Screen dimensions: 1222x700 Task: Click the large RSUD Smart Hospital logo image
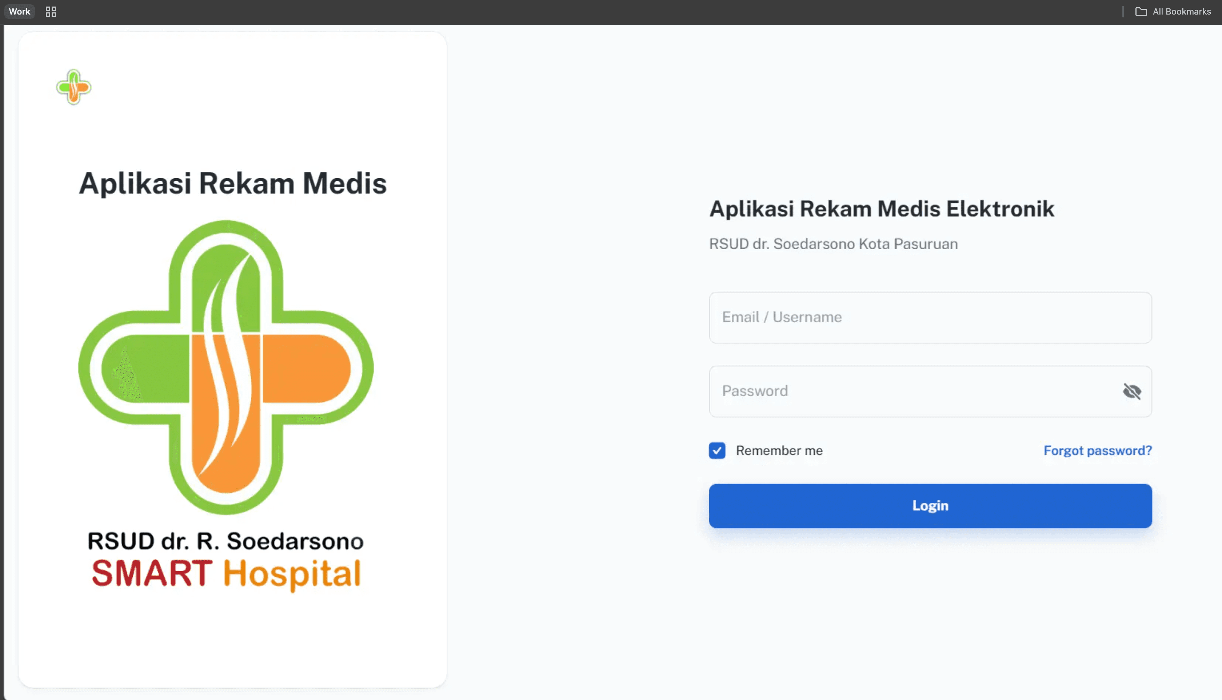click(226, 406)
